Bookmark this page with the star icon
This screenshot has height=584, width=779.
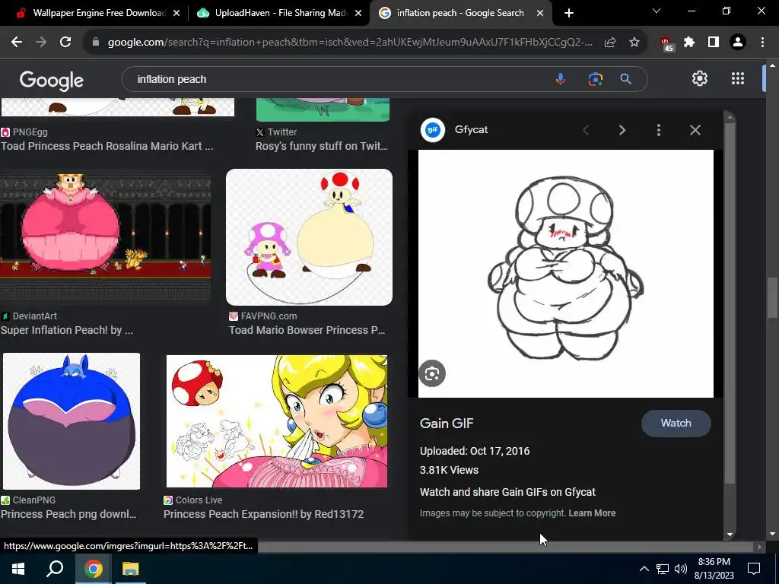634,43
